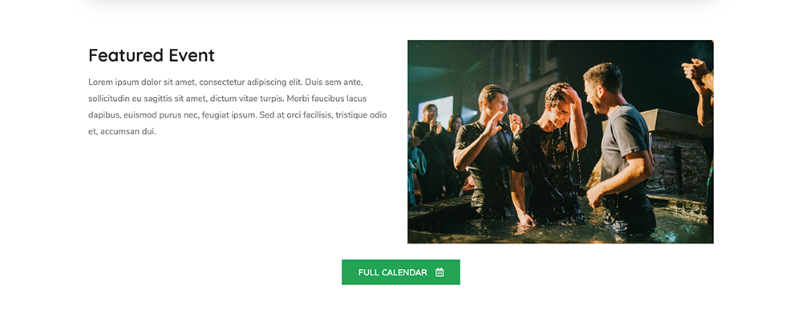
Task: Click the FULL CALENDAR text label
Action: click(x=392, y=272)
